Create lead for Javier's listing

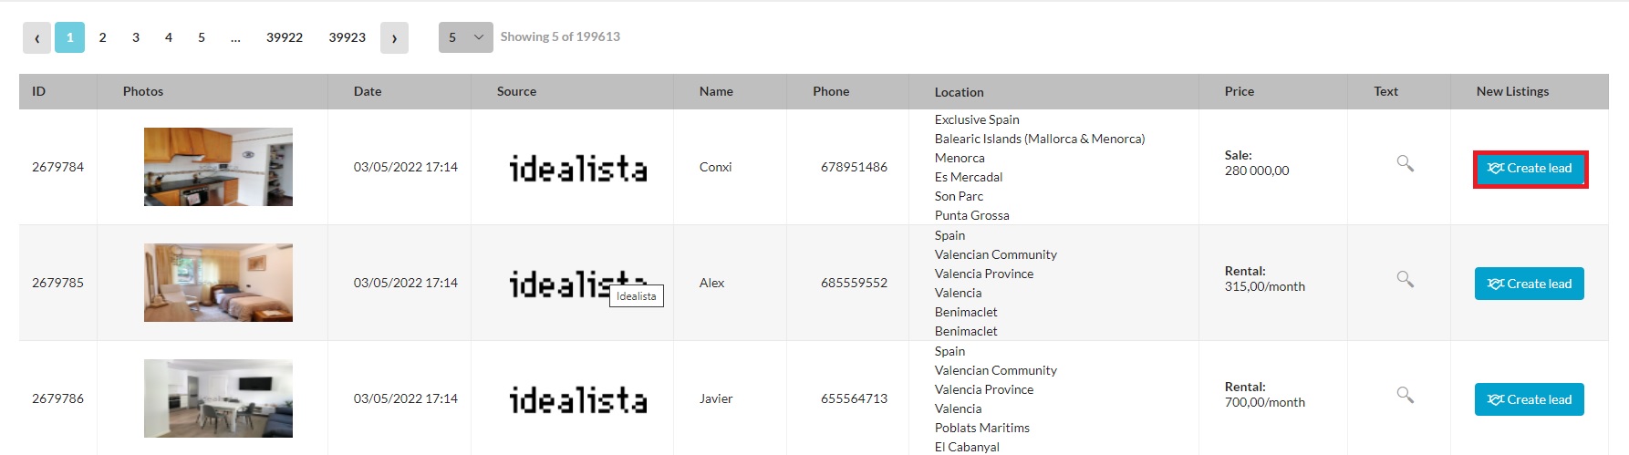pyautogui.click(x=1529, y=399)
